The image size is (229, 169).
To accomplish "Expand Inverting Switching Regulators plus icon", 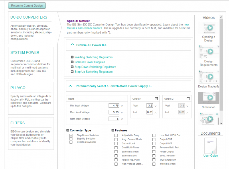I will (x=72, y=57).
